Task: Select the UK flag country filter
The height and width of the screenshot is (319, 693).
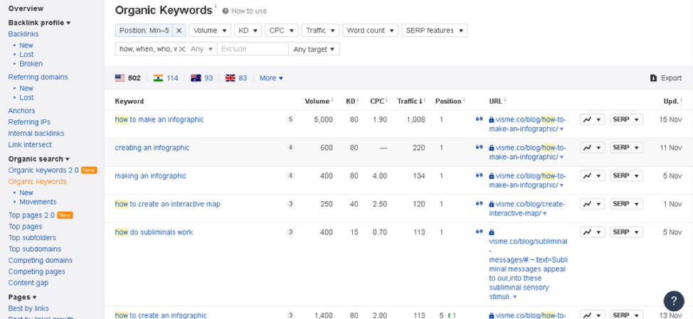Action: coord(230,78)
